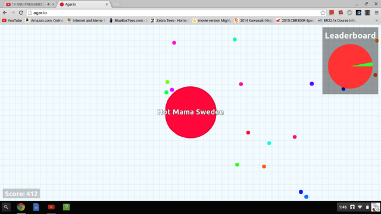Expand the bookmarks overflow chevron
This screenshot has height=214, width=381.
click(x=376, y=20)
